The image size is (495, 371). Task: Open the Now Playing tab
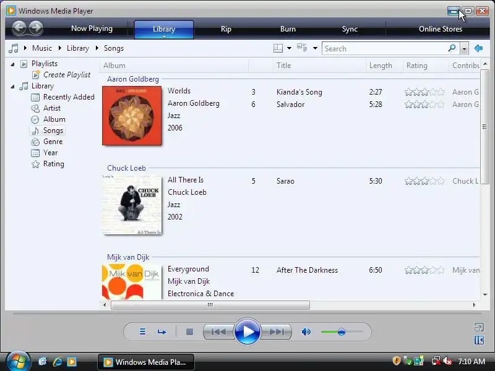[x=92, y=28]
